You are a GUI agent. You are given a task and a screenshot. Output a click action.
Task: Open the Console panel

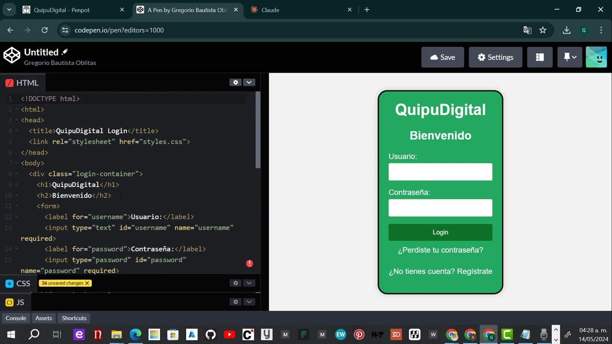coord(16,318)
